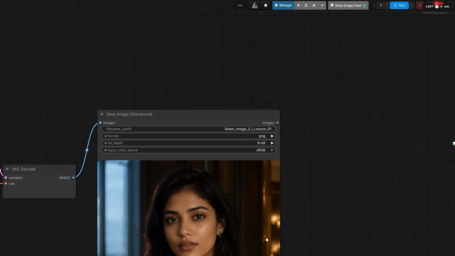Open the ComfyUI Manager
The image size is (455, 256).
tap(283, 5)
